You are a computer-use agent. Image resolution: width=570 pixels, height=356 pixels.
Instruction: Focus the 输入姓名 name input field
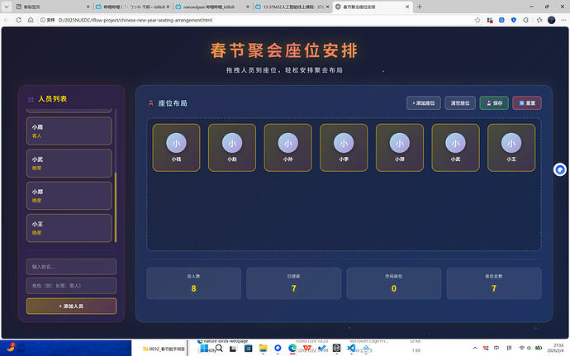pos(71,267)
